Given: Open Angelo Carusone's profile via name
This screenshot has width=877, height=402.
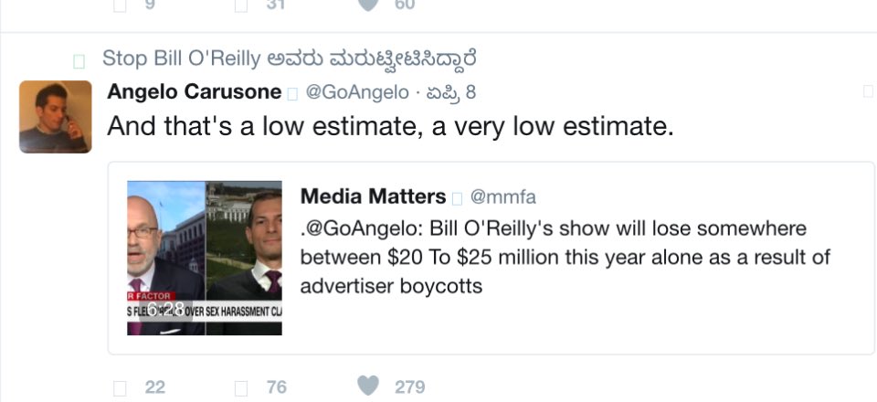Looking at the screenshot, I should 195,92.
